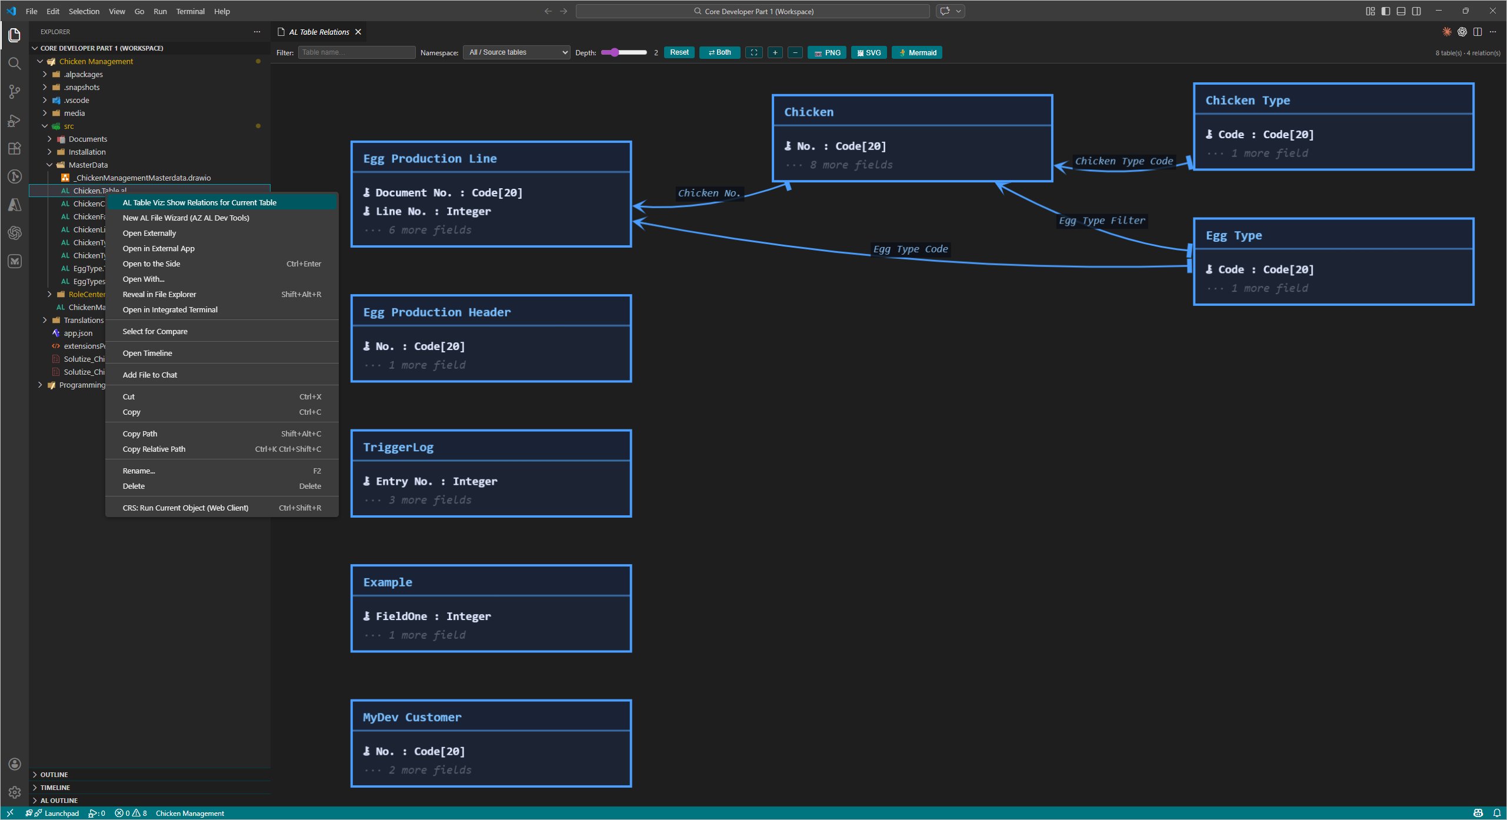Click the fit-to-screen icon in toolbar
This screenshot has height=820, width=1507.
(753, 52)
